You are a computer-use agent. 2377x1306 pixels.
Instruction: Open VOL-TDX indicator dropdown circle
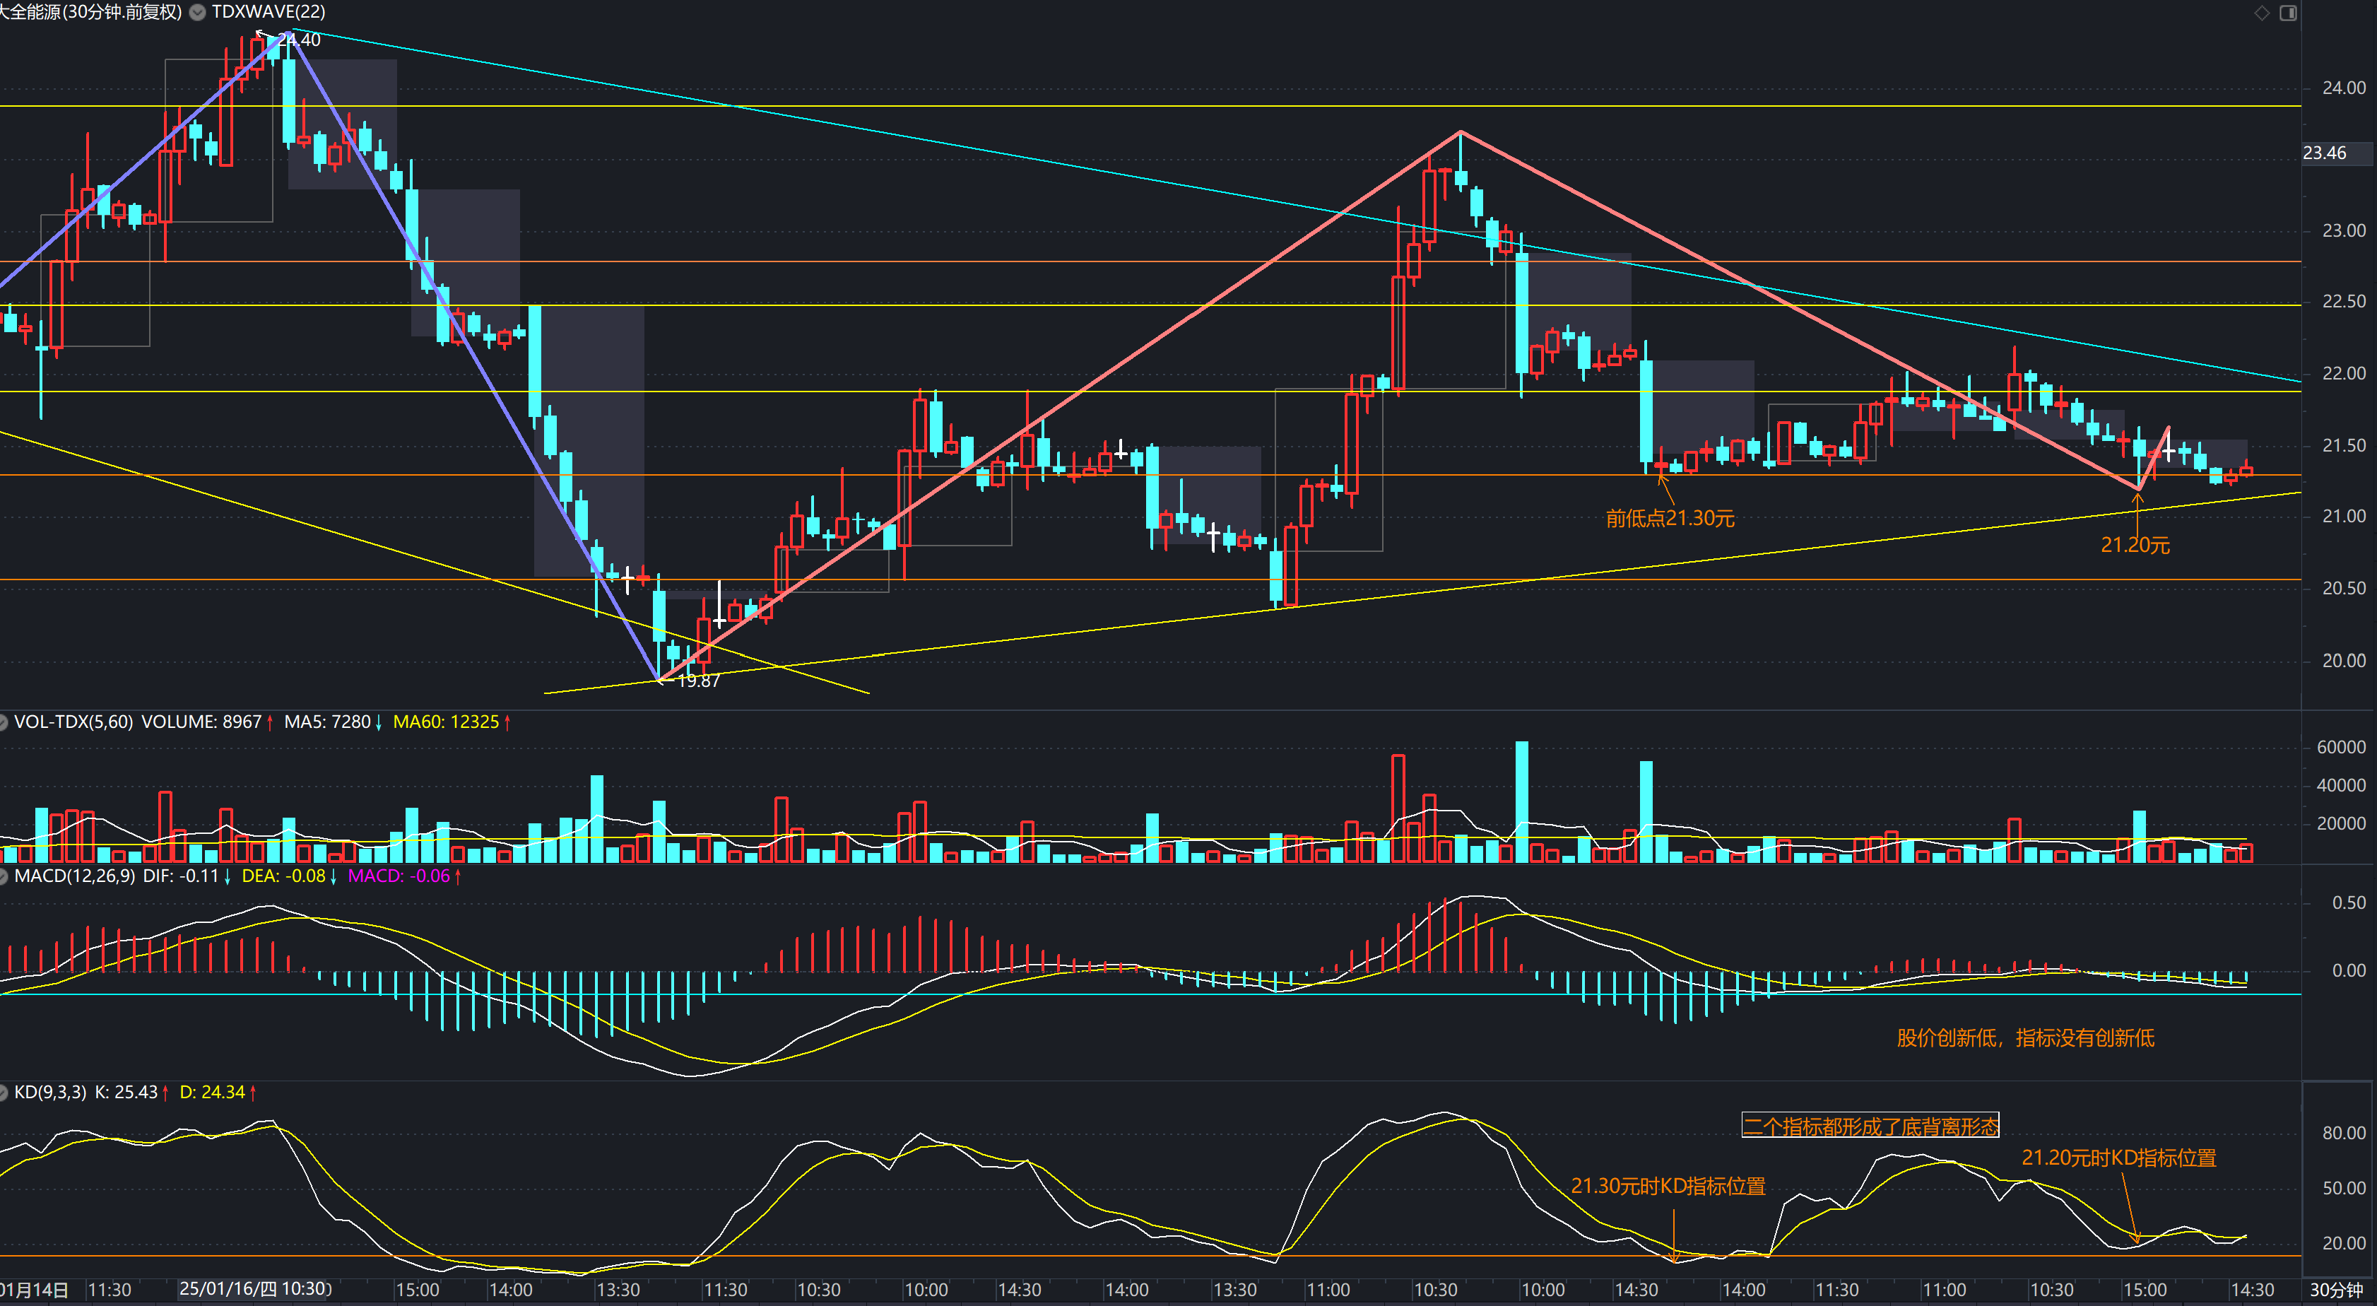3,722
